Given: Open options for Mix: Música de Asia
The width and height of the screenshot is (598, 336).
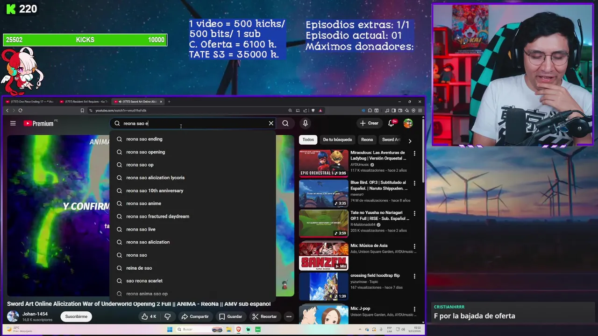Looking at the screenshot, I should (x=414, y=246).
